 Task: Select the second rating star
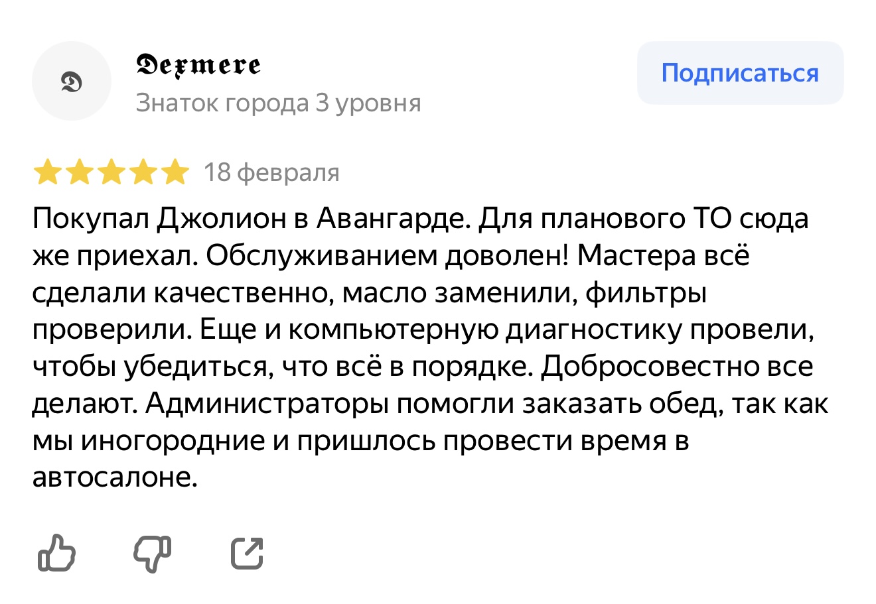pos(79,172)
